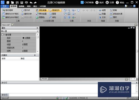Click the 显示点 show points tool
Image resolution: width=139 pixels, height=100 pixels.
click(x=26, y=10)
